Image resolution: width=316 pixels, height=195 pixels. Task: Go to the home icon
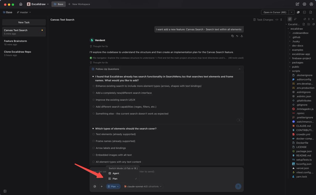click(x=21, y=4)
